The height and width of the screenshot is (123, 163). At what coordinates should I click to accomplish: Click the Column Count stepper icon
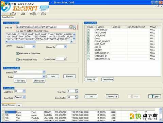click(65, 59)
